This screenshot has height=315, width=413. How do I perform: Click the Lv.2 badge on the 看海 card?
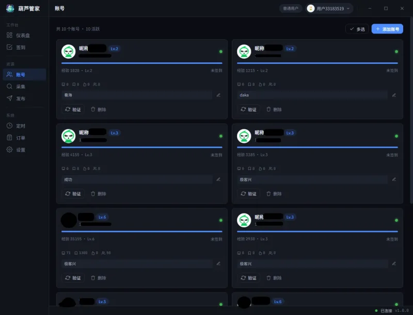pyautogui.click(x=114, y=48)
